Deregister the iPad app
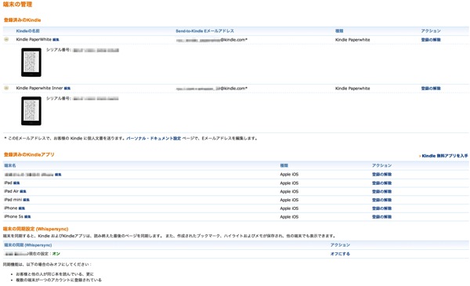The width and height of the screenshot is (470, 286). tap(382, 183)
